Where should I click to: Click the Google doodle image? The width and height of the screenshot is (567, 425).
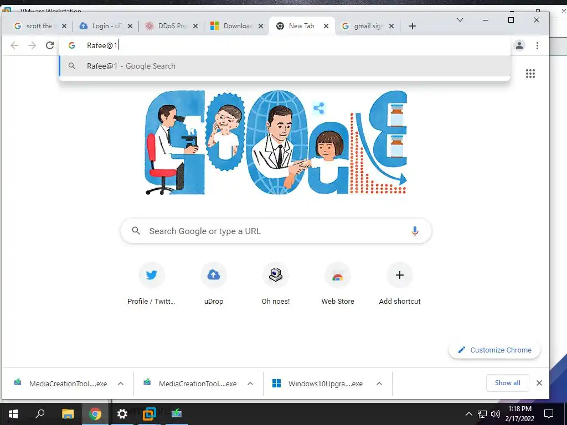pos(276,142)
